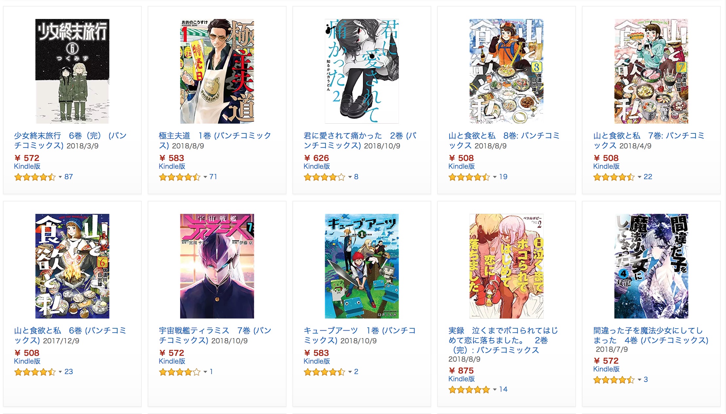Click star rating icons of 山と食欲と私 6巻
726x414 pixels.
[x=35, y=372]
